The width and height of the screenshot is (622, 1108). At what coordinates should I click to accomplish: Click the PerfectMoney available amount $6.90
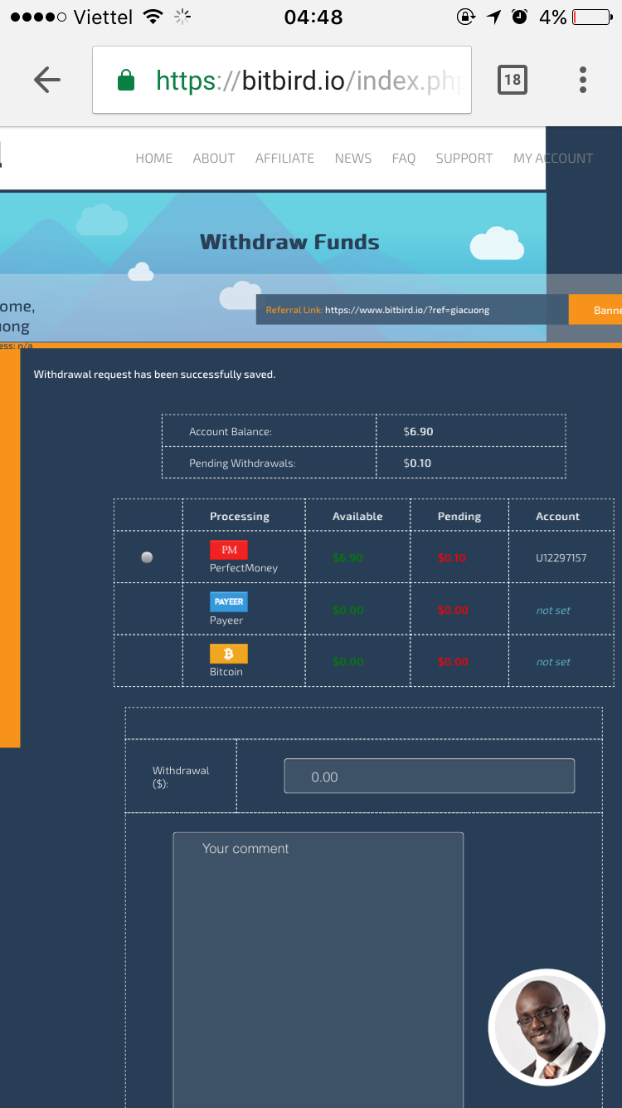(347, 558)
